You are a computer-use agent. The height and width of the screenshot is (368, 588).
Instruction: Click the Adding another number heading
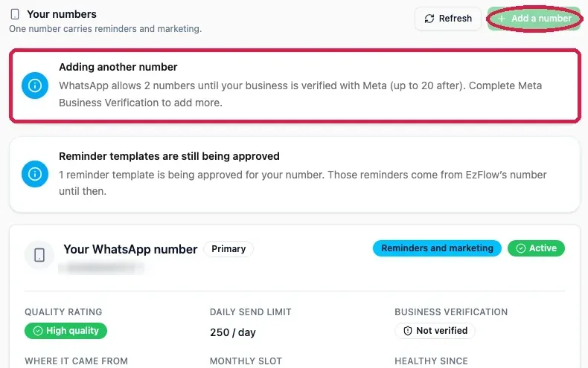click(x=118, y=67)
